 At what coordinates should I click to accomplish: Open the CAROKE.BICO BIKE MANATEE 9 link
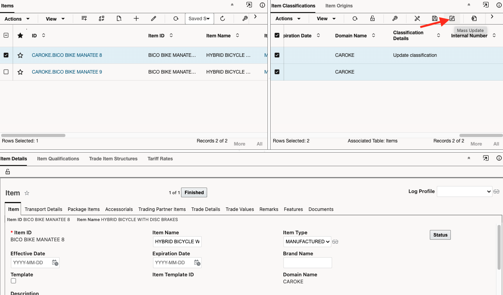click(x=67, y=72)
